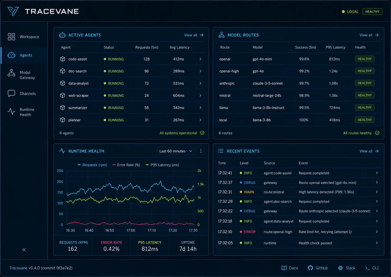Viewport: 391px width, 277px height.
Task: Click the llama-3-8b-instruct model name
Action: pyautogui.click(x=268, y=108)
